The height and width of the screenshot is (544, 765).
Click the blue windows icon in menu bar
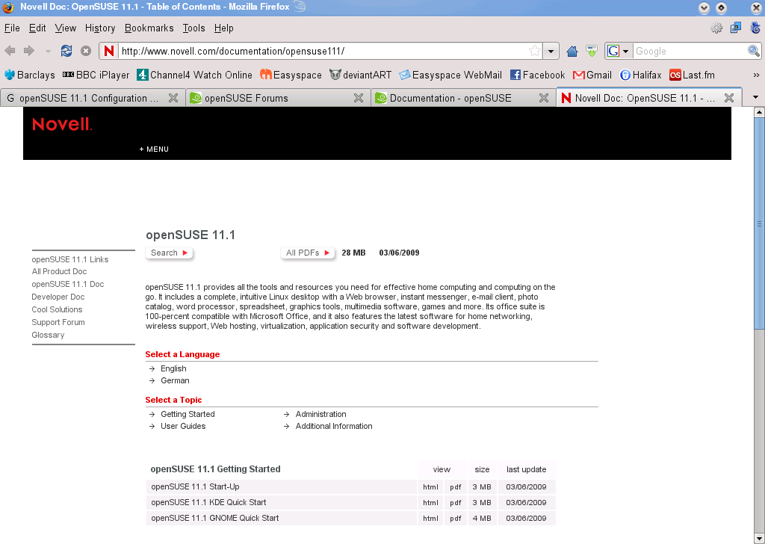click(x=736, y=28)
